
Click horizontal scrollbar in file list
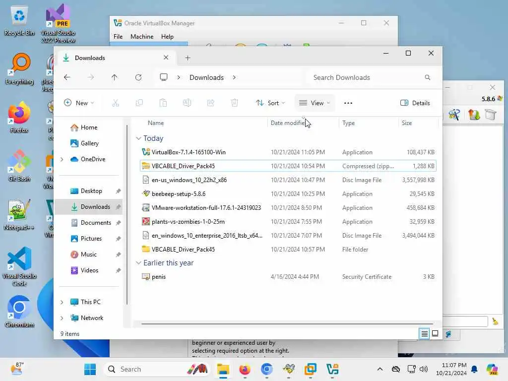(287, 323)
